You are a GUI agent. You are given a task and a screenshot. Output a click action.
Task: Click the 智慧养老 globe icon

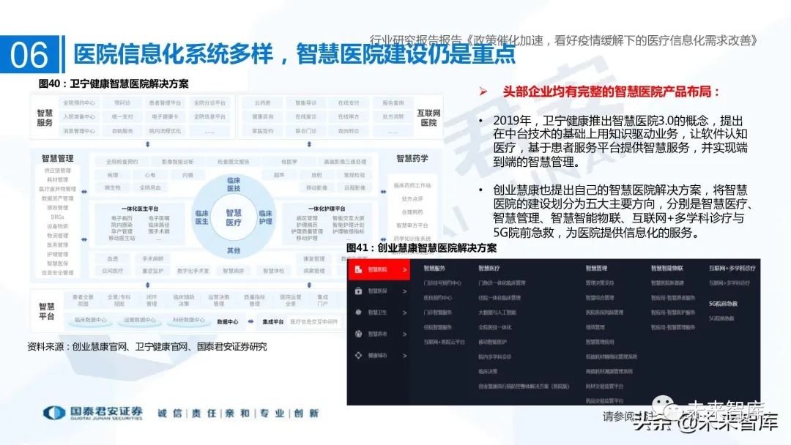click(358, 334)
